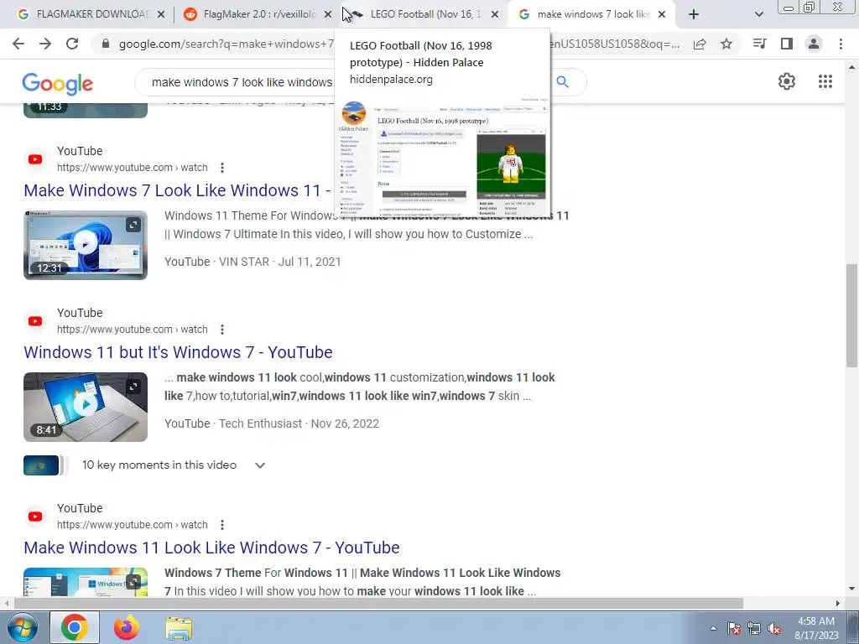Click the vertical scrollbar thumb
Screen dimensions: 859x644
coord(851,315)
